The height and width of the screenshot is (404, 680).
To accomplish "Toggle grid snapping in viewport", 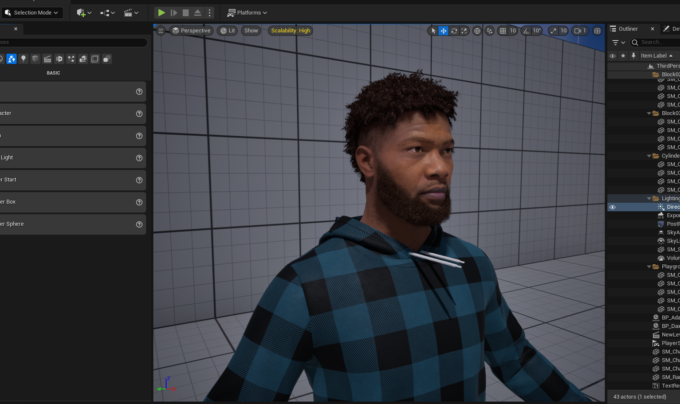I will click(x=503, y=31).
